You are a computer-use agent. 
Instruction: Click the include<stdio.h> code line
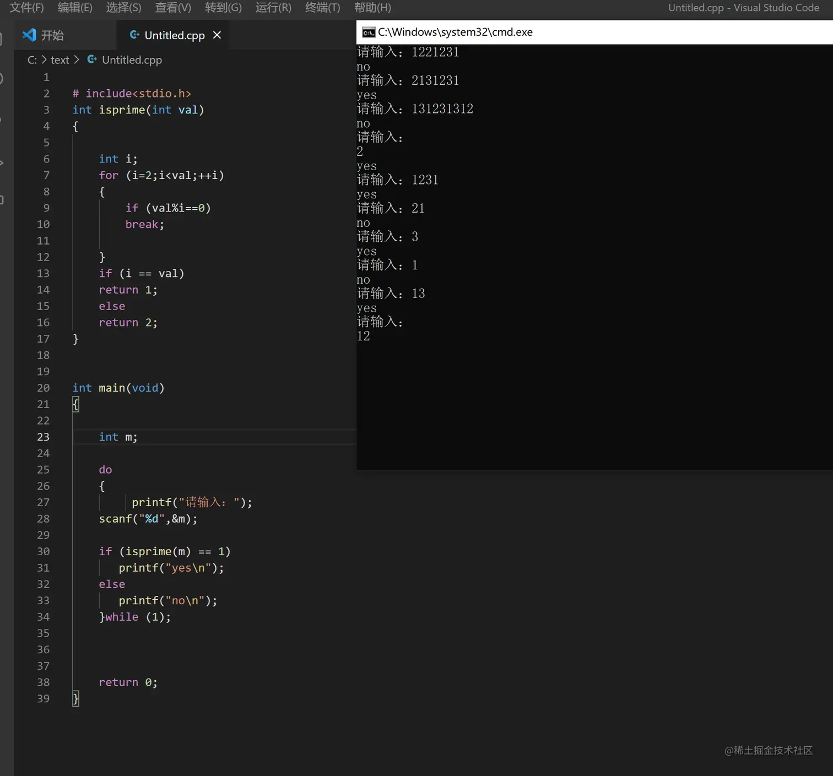point(132,94)
